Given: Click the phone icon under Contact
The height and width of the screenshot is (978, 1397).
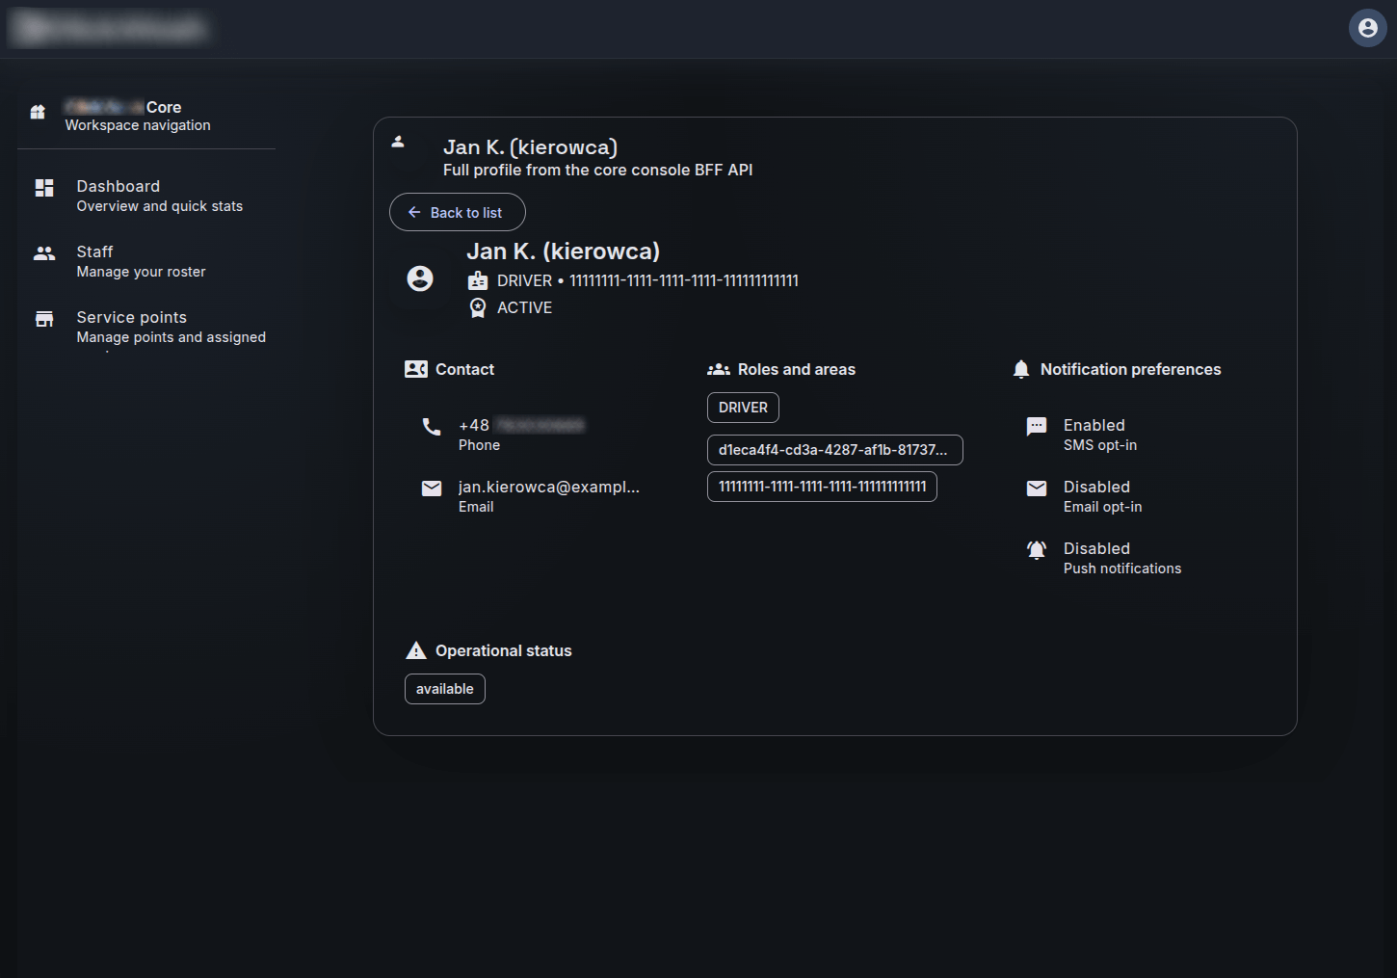Looking at the screenshot, I should 432,427.
